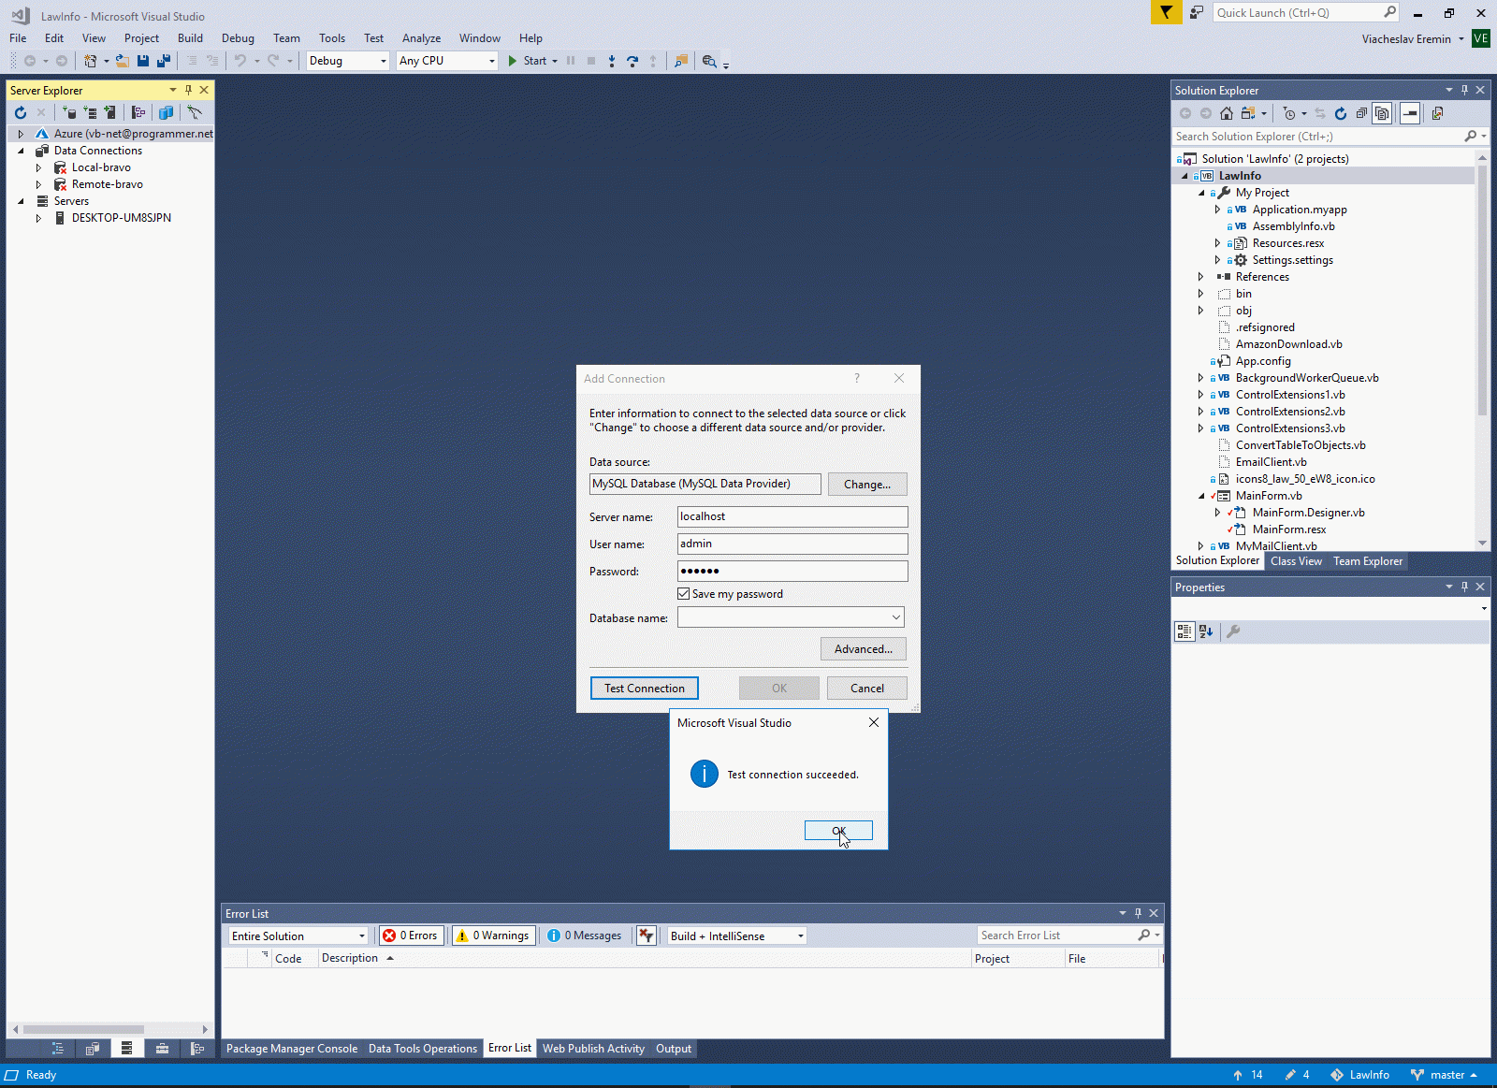Toggle Alphabetical sort in Properties panel

1206,631
